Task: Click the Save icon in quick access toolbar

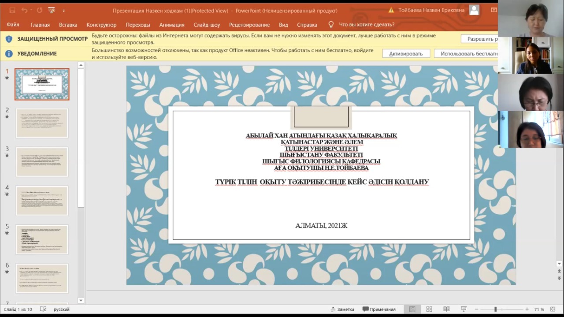Action: [x=12, y=10]
